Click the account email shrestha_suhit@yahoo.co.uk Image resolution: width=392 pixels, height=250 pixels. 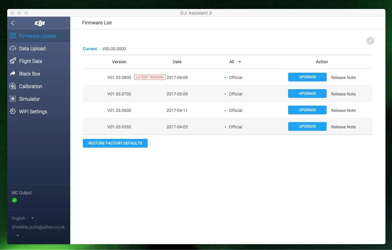tap(38, 227)
